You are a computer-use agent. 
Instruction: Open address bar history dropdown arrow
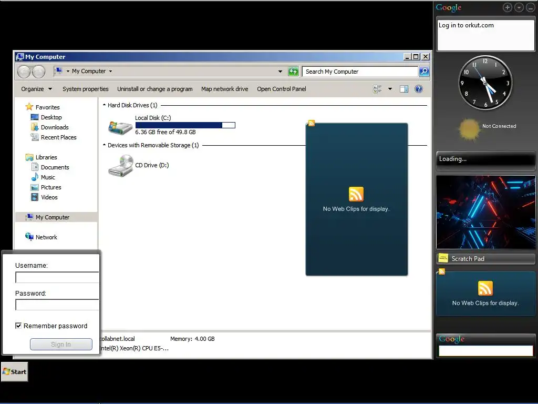click(x=280, y=72)
